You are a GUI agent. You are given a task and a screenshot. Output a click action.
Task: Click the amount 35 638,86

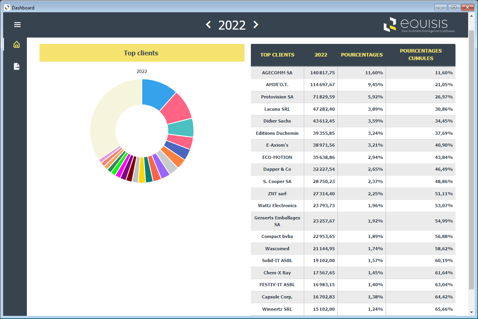coord(324,158)
